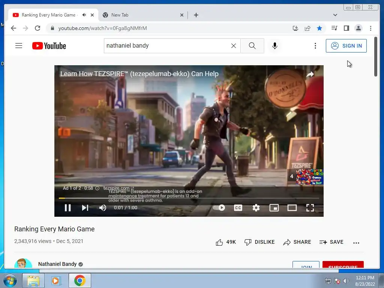
Task: Share this page icon in the address bar
Action: click(307, 28)
